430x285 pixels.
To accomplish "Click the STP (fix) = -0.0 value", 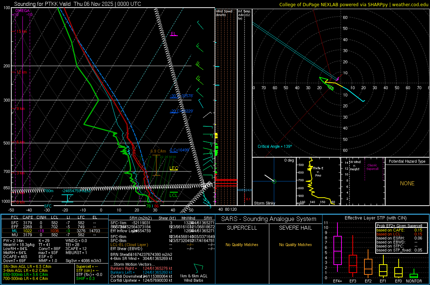I will pos(89,274).
